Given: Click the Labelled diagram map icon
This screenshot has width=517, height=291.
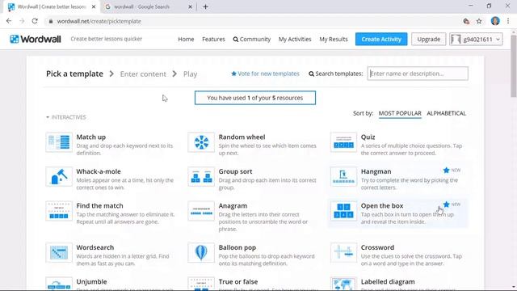Looking at the screenshot, I should tap(343, 284).
